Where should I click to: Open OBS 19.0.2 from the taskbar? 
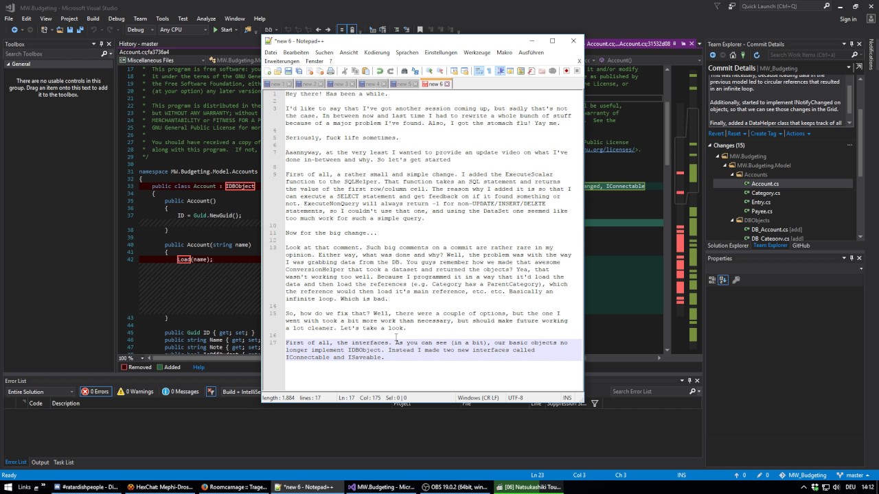pos(455,487)
